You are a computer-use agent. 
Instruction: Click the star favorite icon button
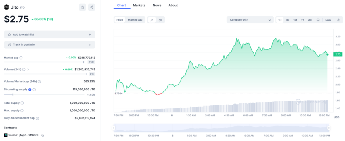pyautogui.click(x=83, y=7)
